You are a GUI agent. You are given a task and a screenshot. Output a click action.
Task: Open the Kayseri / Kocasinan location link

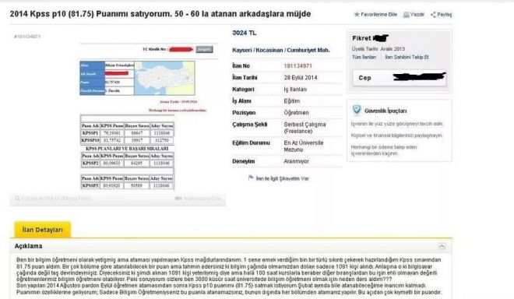(281, 50)
